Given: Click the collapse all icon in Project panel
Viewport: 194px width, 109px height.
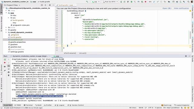Looking at the screenshot, I should click(45, 5).
